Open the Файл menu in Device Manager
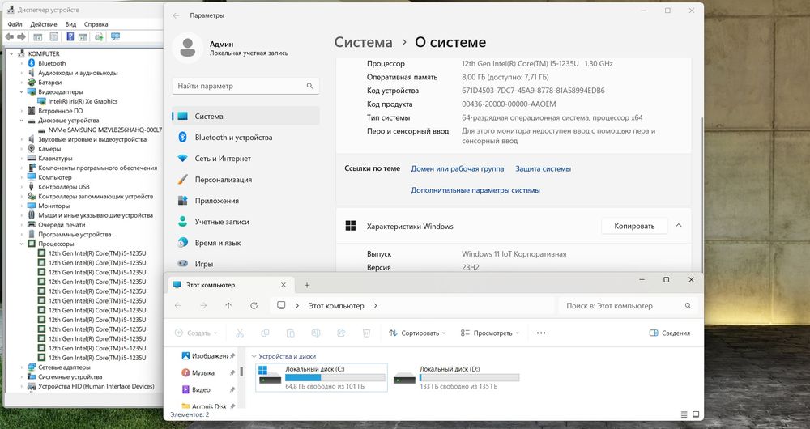The width and height of the screenshot is (810, 429). (x=15, y=24)
